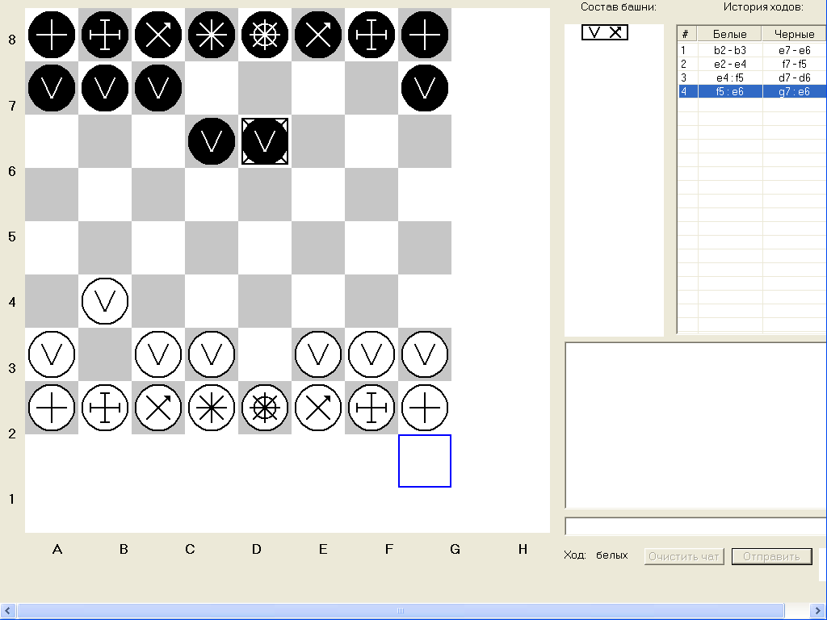Select the move cell e4 : f5
This screenshot has width=827, height=620.
coord(730,78)
